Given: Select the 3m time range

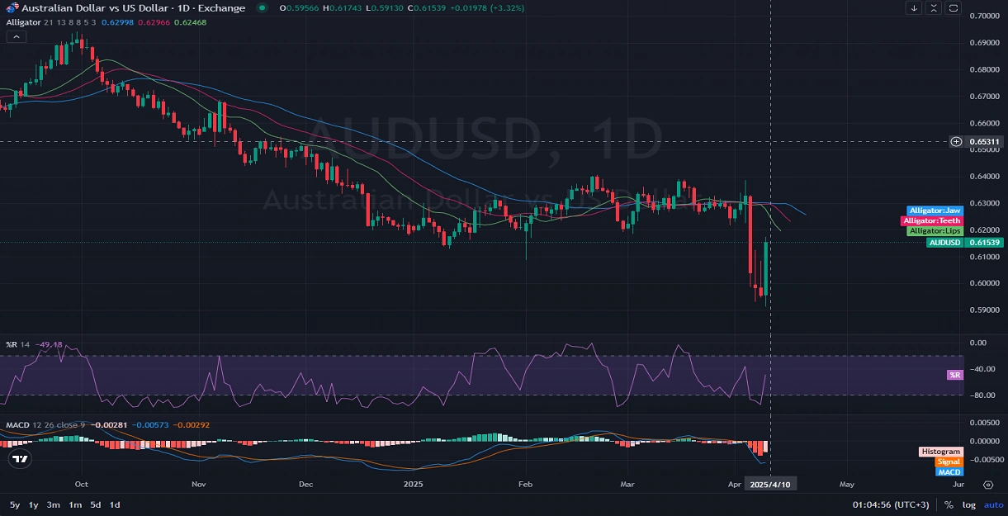Looking at the screenshot, I should (x=54, y=504).
